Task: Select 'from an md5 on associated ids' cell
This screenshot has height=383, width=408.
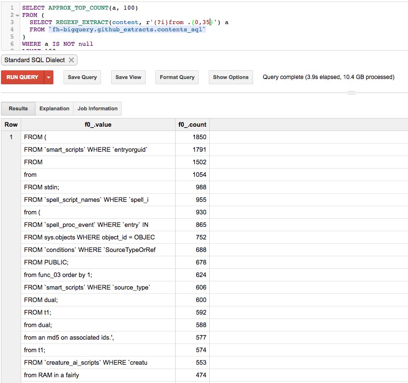Action: pos(98,337)
